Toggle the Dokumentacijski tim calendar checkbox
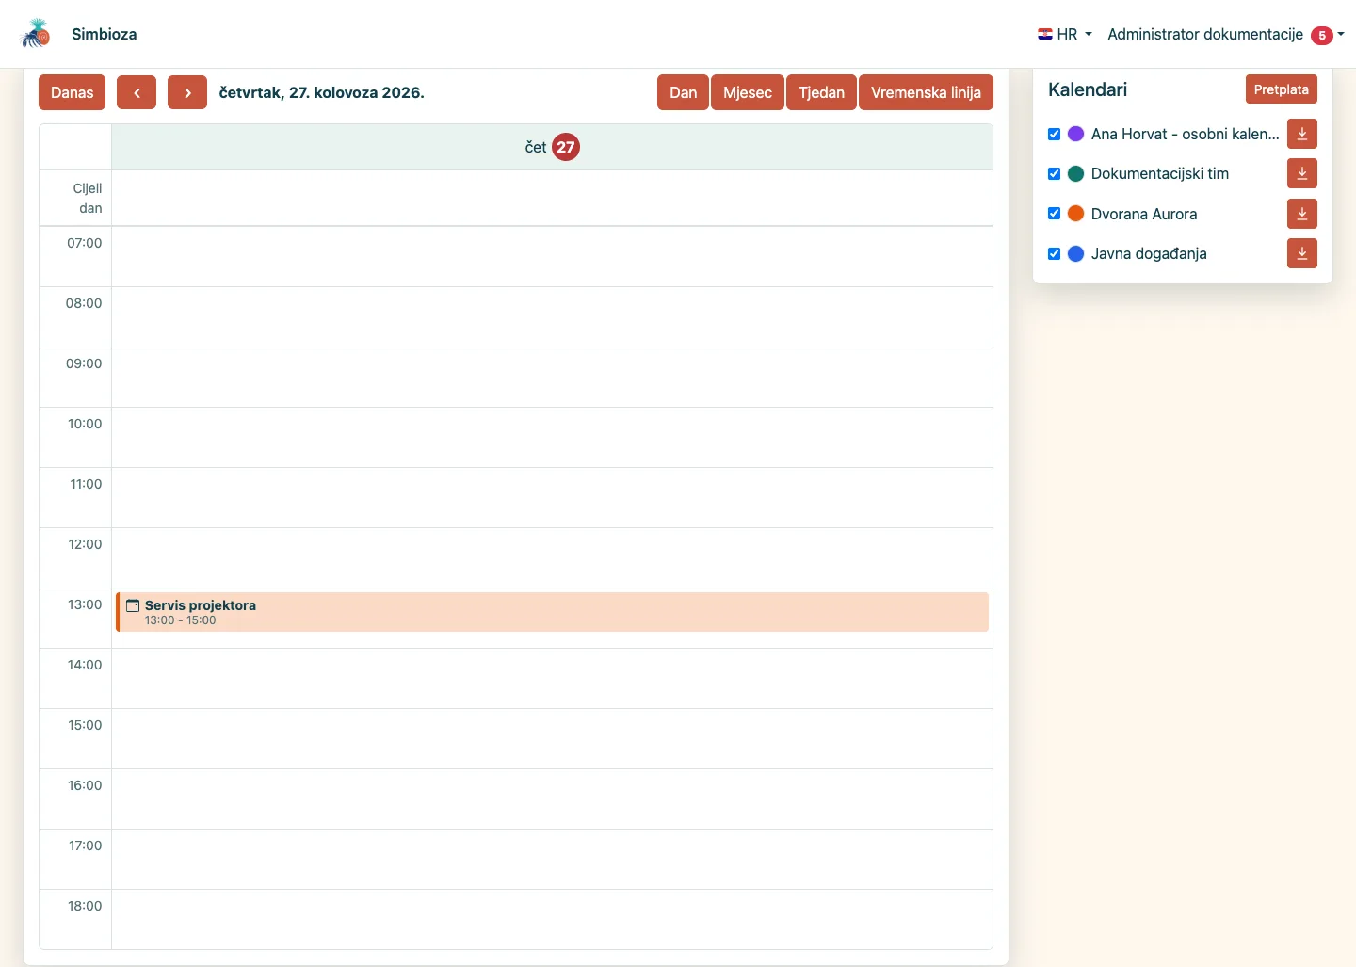The width and height of the screenshot is (1356, 967). pos(1055,173)
